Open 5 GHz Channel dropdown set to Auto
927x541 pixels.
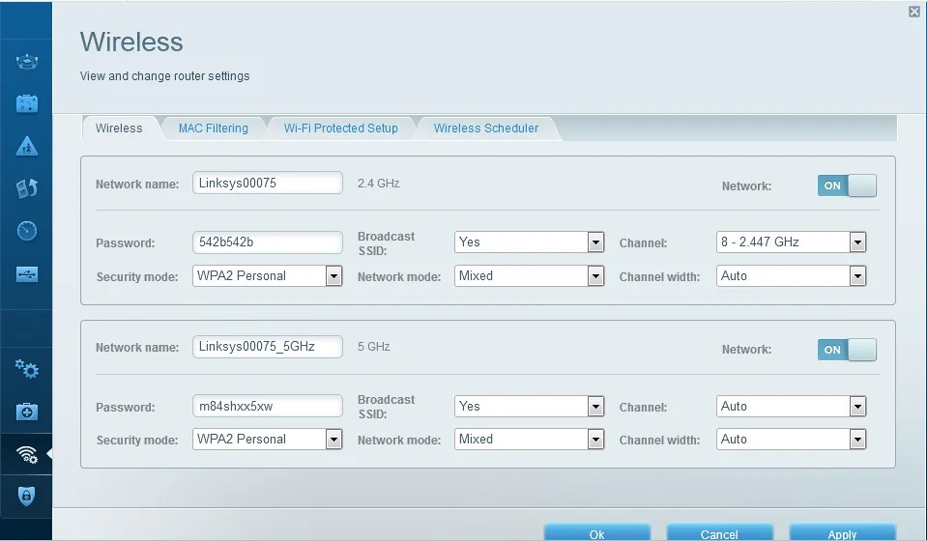point(791,407)
